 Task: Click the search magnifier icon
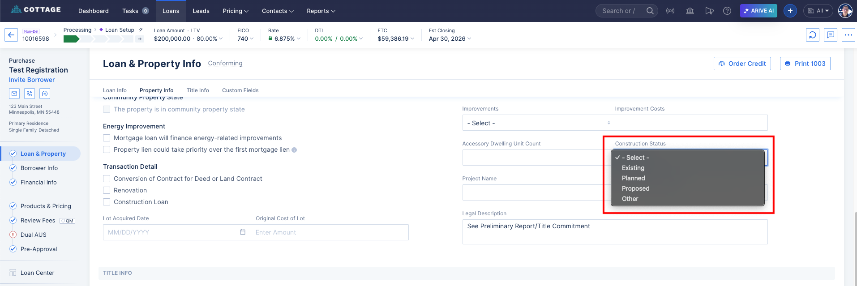pyautogui.click(x=650, y=11)
